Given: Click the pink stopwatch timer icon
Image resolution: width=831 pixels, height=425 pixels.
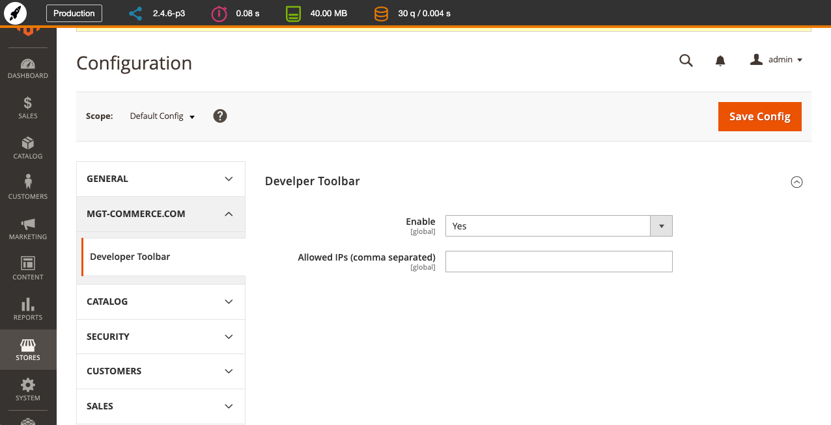Looking at the screenshot, I should coord(219,13).
